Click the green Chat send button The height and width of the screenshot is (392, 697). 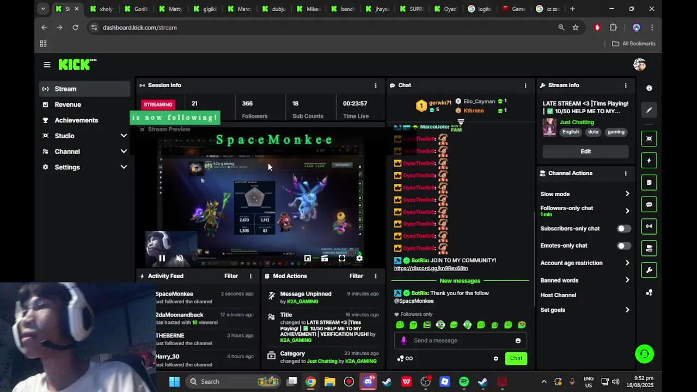tap(516, 359)
